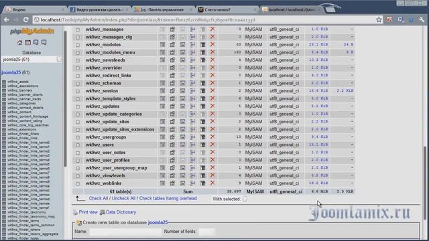Select checkbox for wk9wz_users
The height and width of the screenshot is (241, 429).
pyautogui.click(x=78, y=145)
